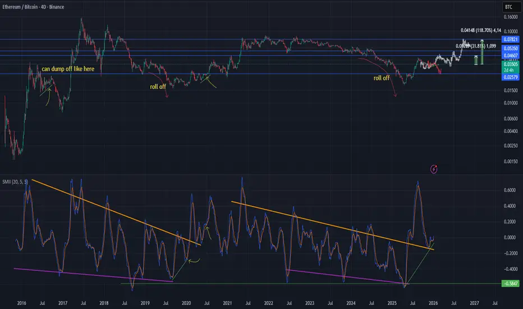The height and width of the screenshot is (309, 523).
Task: Click the 0.4000 indicator scale value
Action: (510, 206)
